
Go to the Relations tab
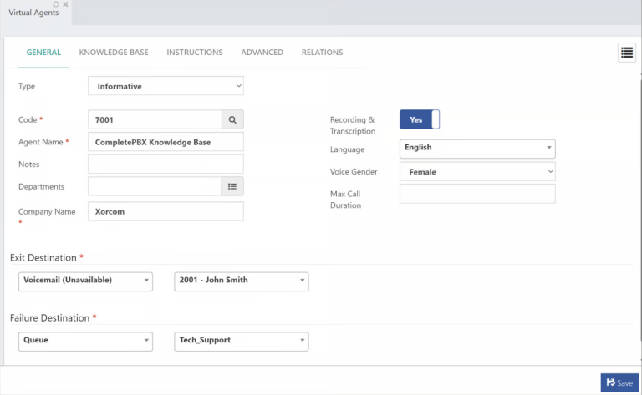click(x=322, y=53)
